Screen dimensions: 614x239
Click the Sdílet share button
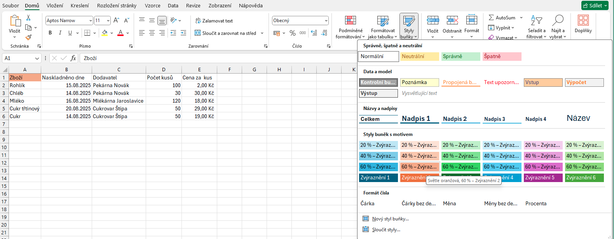595,5
